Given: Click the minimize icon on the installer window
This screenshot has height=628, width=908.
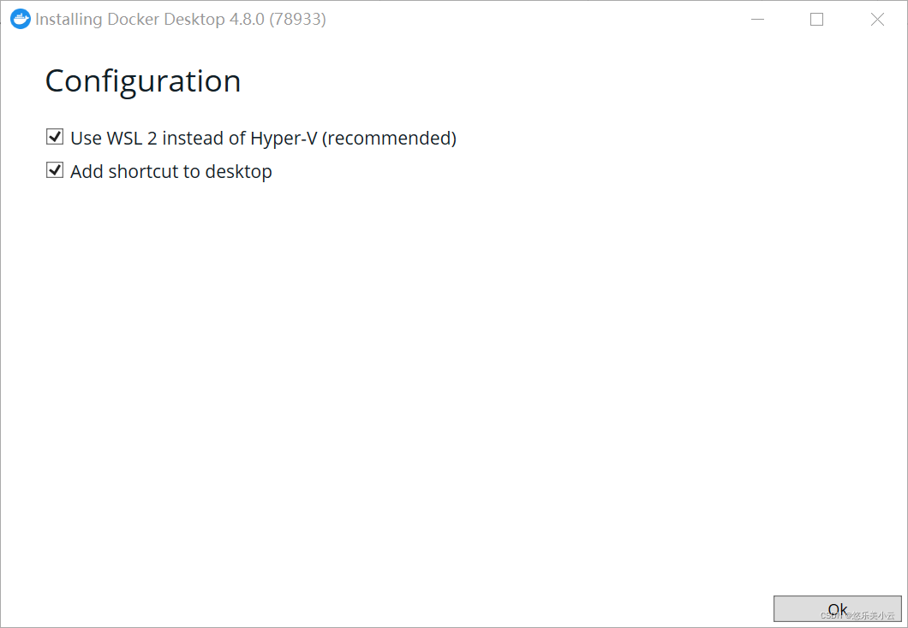Looking at the screenshot, I should pos(757,19).
